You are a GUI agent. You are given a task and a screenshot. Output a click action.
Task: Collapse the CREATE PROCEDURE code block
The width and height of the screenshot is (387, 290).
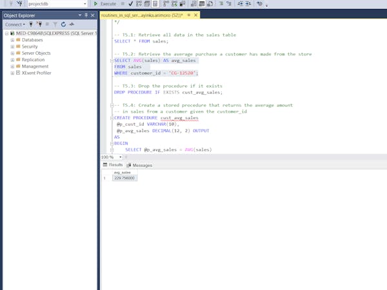point(112,118)
